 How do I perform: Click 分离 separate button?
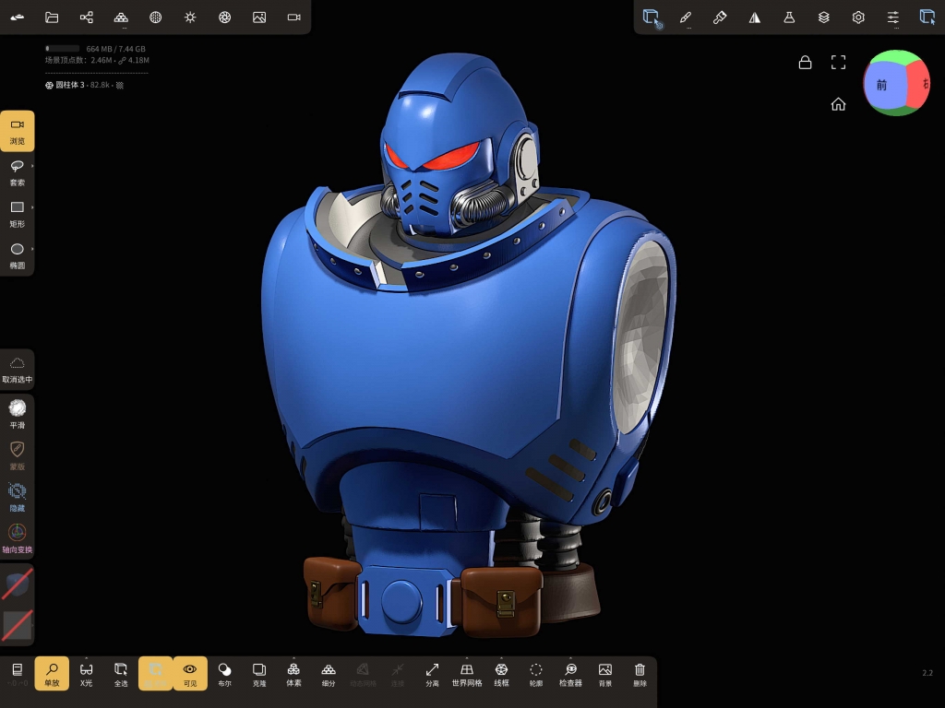coord(432,674)
